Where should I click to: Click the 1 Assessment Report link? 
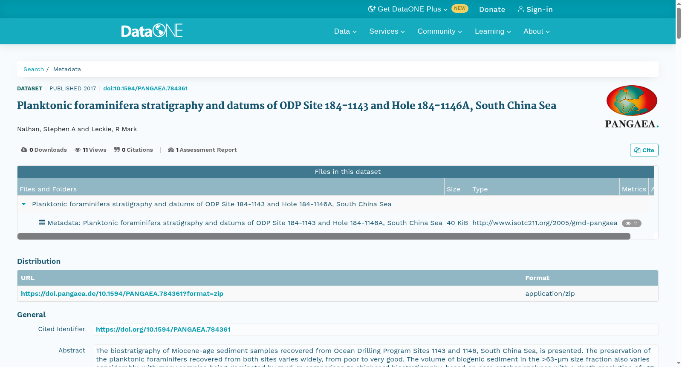(202, 150)
